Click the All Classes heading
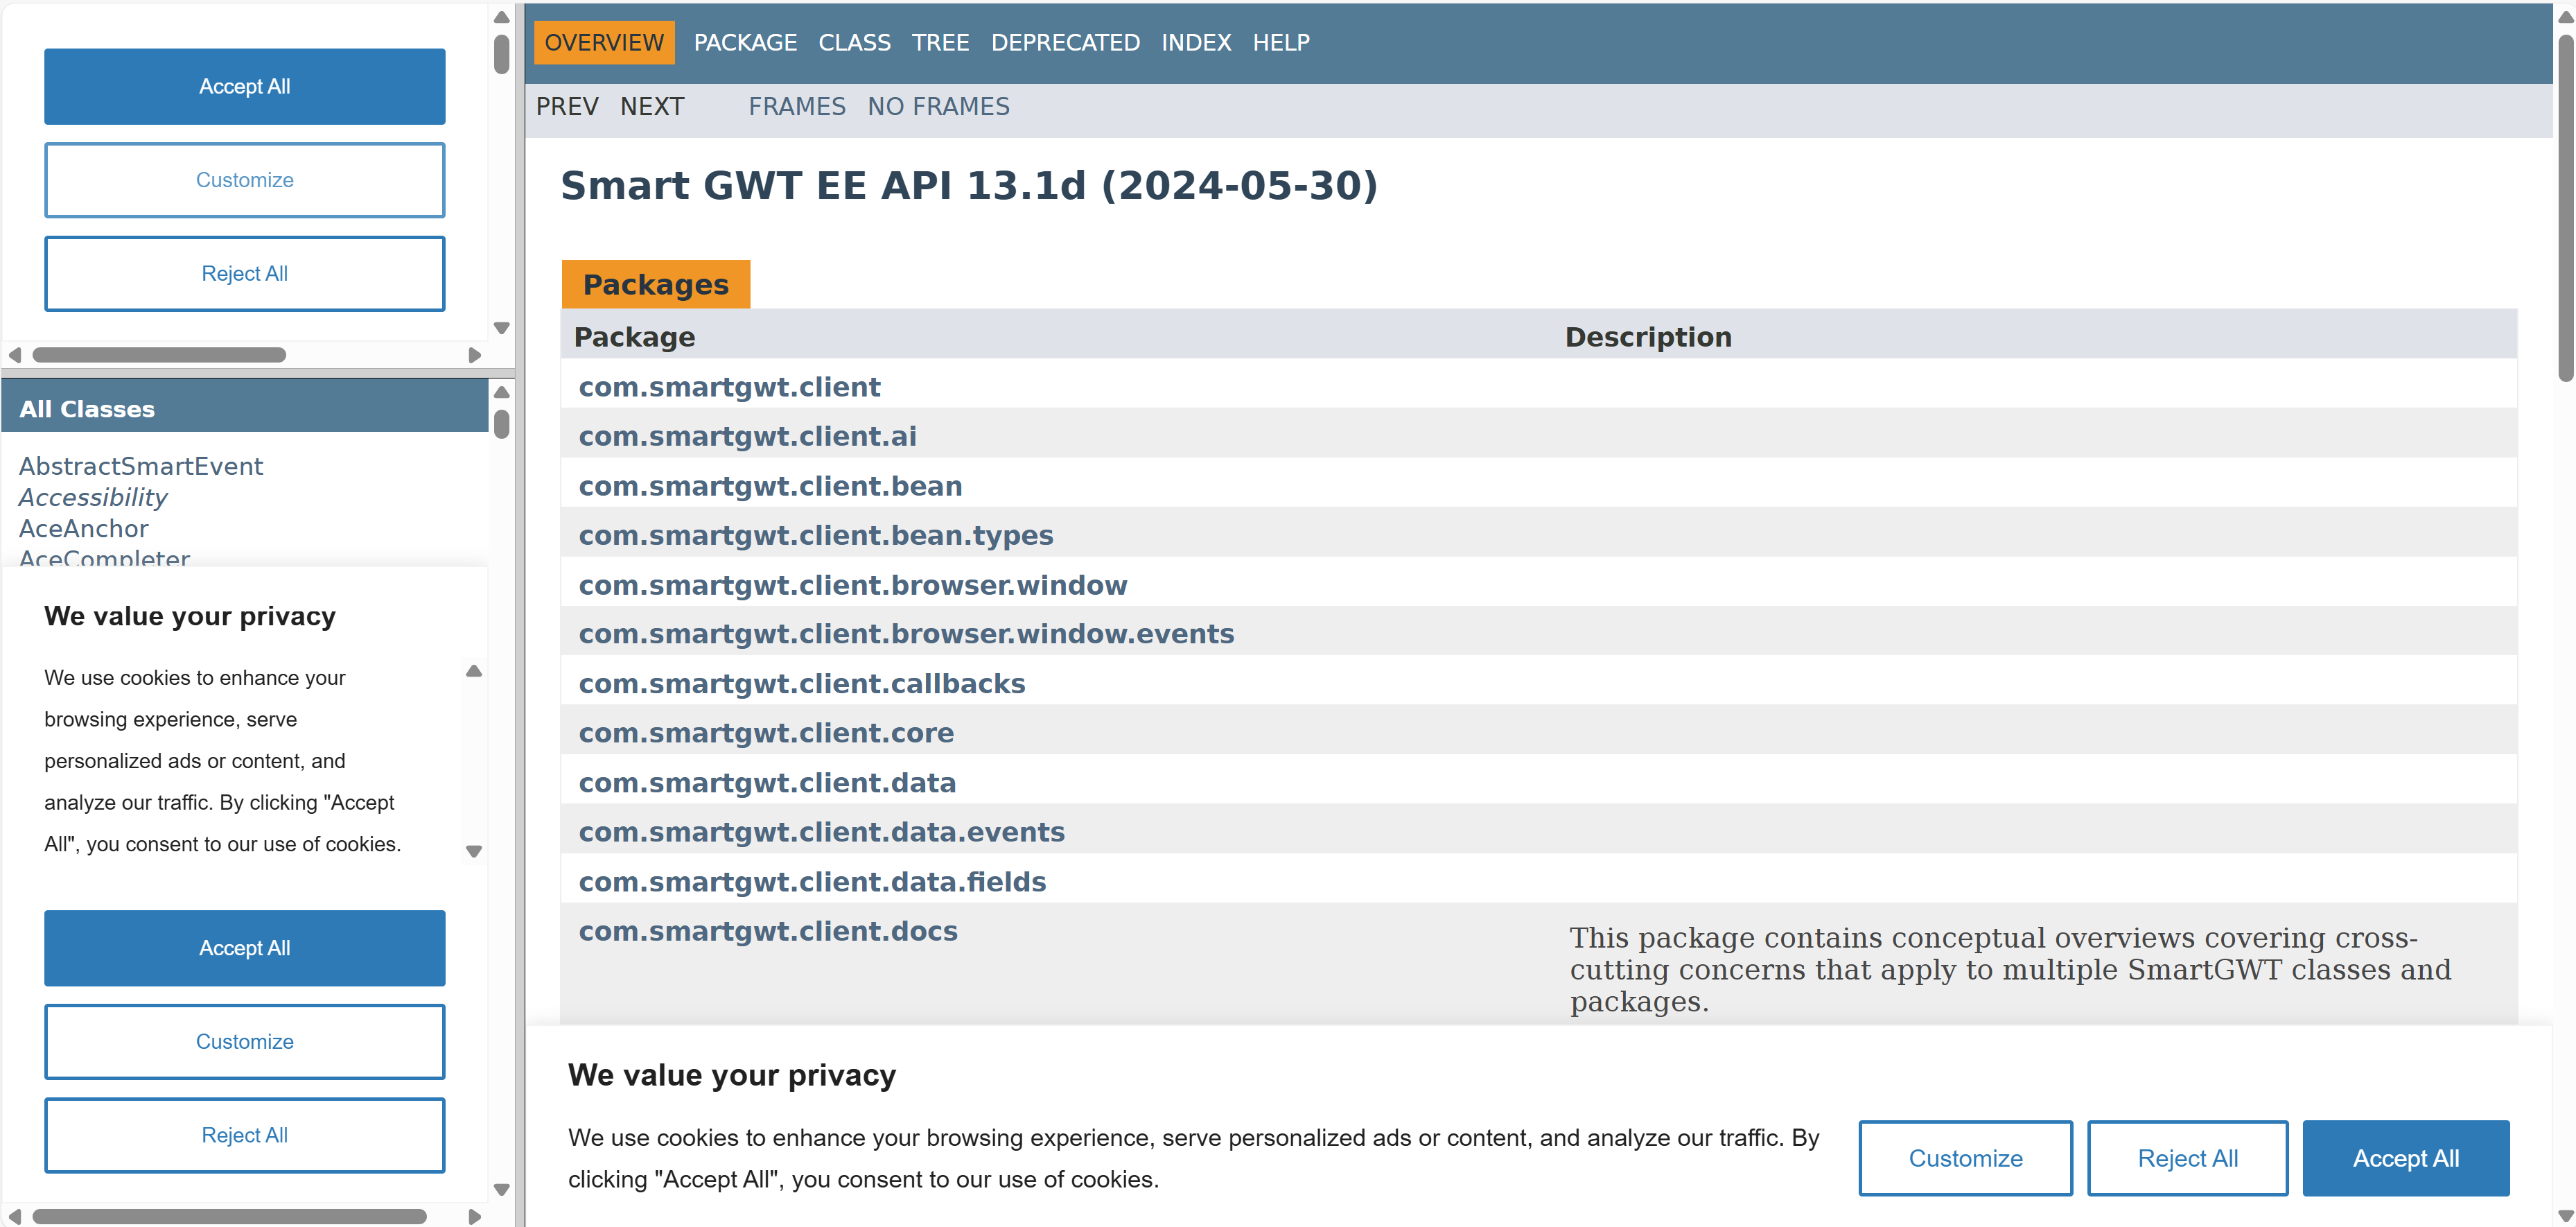Screen dimensions: 2576x1227 point(87,409)
